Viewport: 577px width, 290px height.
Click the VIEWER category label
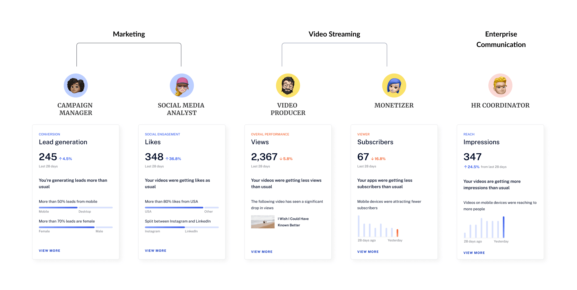coord(363,134)
